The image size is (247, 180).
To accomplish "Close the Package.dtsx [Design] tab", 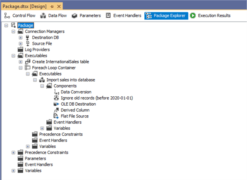I will (x=59, y=6).
